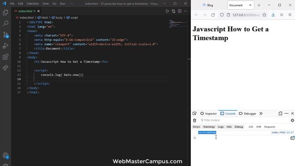Toggle the Warnings filter
The image size is (295, 166).
click(x=209, y=127)
